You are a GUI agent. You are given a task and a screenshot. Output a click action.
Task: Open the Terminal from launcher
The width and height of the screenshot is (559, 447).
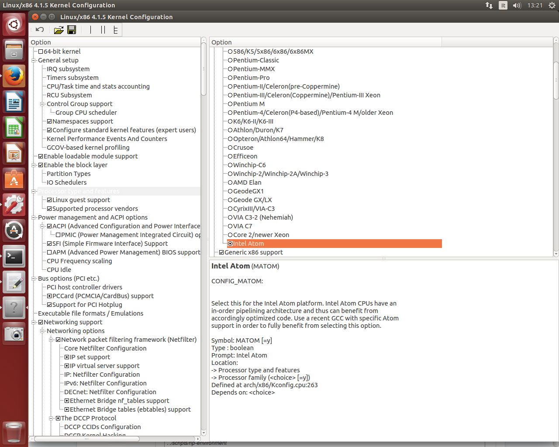click(14, 256)
